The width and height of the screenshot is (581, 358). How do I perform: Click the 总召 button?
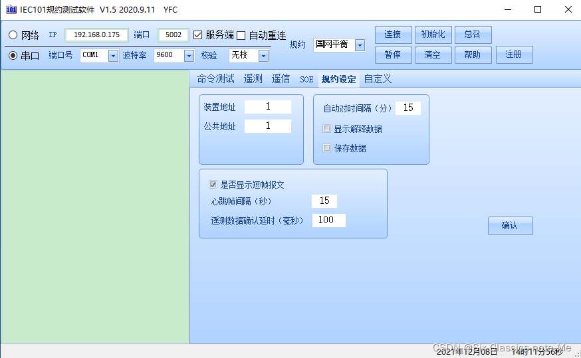point(473,35)
